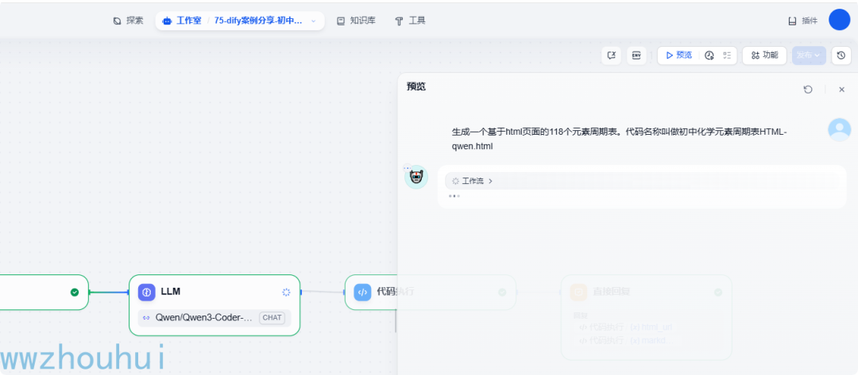Expand the 工作流 workflow process row
Image resolution: width=858 pixels, height=375 pixels.
642,181
